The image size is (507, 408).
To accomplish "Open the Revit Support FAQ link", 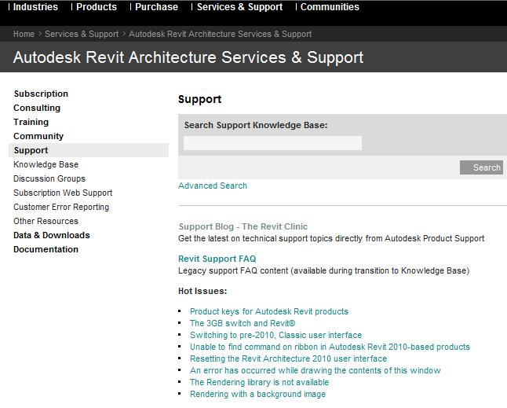I will point(217,259).
